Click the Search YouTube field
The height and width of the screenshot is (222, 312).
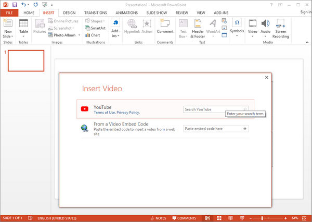coord(216,109)
